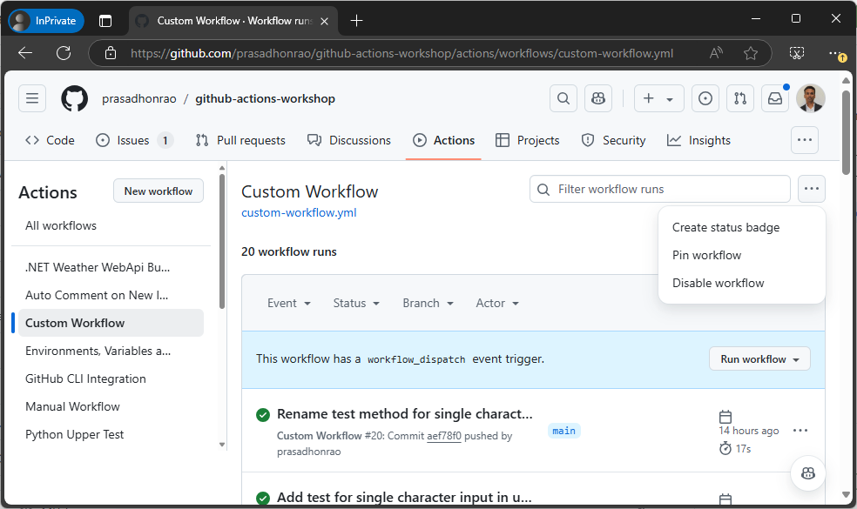Click the browser address bar URL
Viewport: 857px width, 509px height.
pos(402,53)
